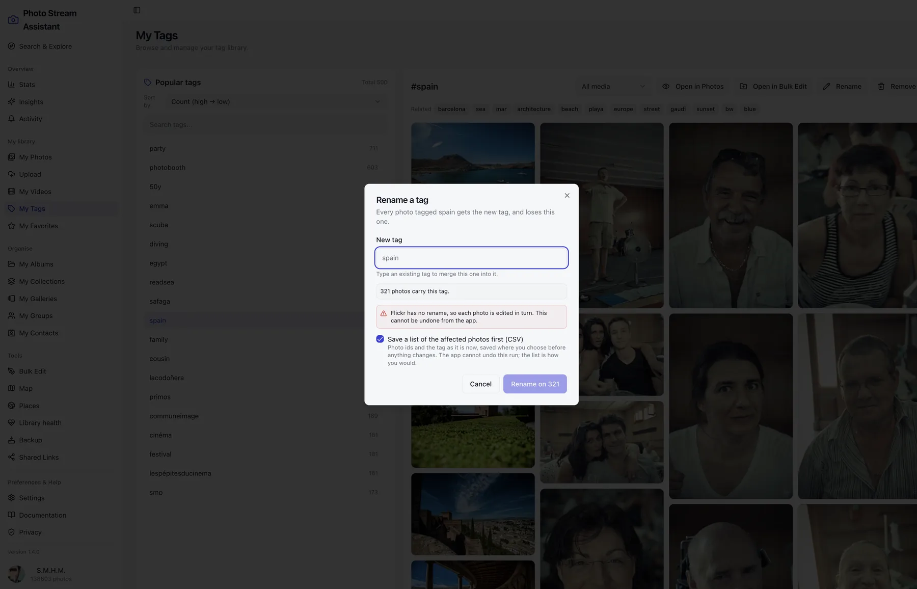Click the My Albums folder icon
The image size is (917, 589).
tap(11, 264)
